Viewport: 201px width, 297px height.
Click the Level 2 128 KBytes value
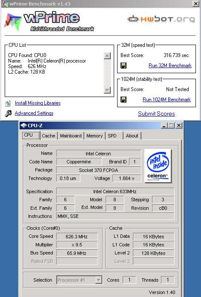click(x=153, y=253)
